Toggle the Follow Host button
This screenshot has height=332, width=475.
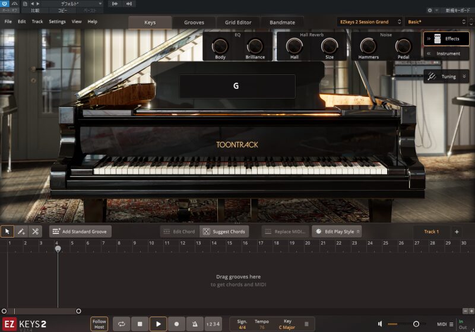99,324
